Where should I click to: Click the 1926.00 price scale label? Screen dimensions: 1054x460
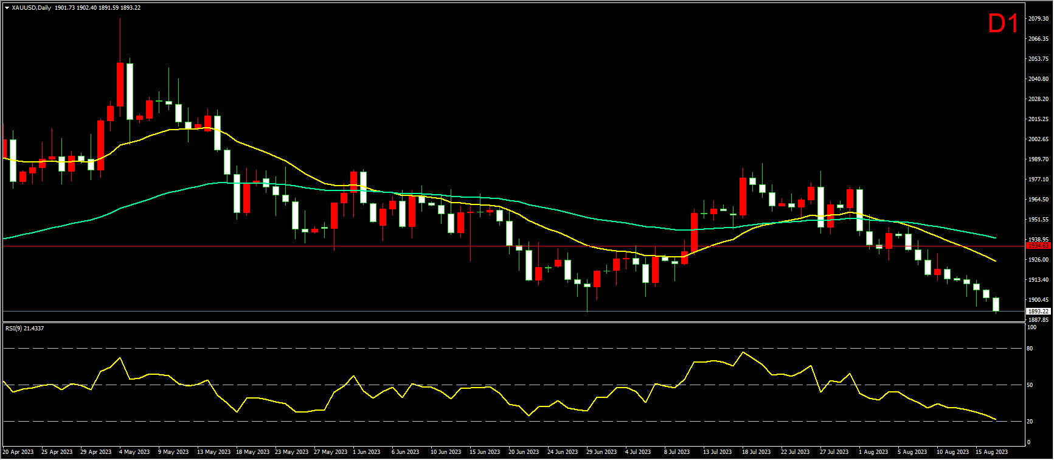tap(1038, 260)
